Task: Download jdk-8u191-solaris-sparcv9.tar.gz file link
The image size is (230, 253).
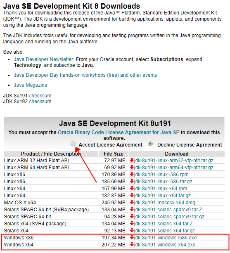Action: [169, 217]
